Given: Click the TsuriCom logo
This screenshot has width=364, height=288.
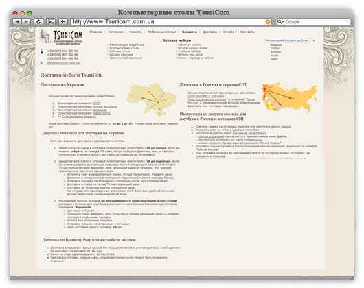Looking at the screenshot, I should pyautogui.click(x=61, y=37).
